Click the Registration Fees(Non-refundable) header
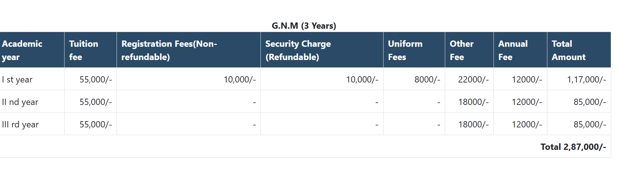This screenshot has height=169, width=620. tap(169, 50)
